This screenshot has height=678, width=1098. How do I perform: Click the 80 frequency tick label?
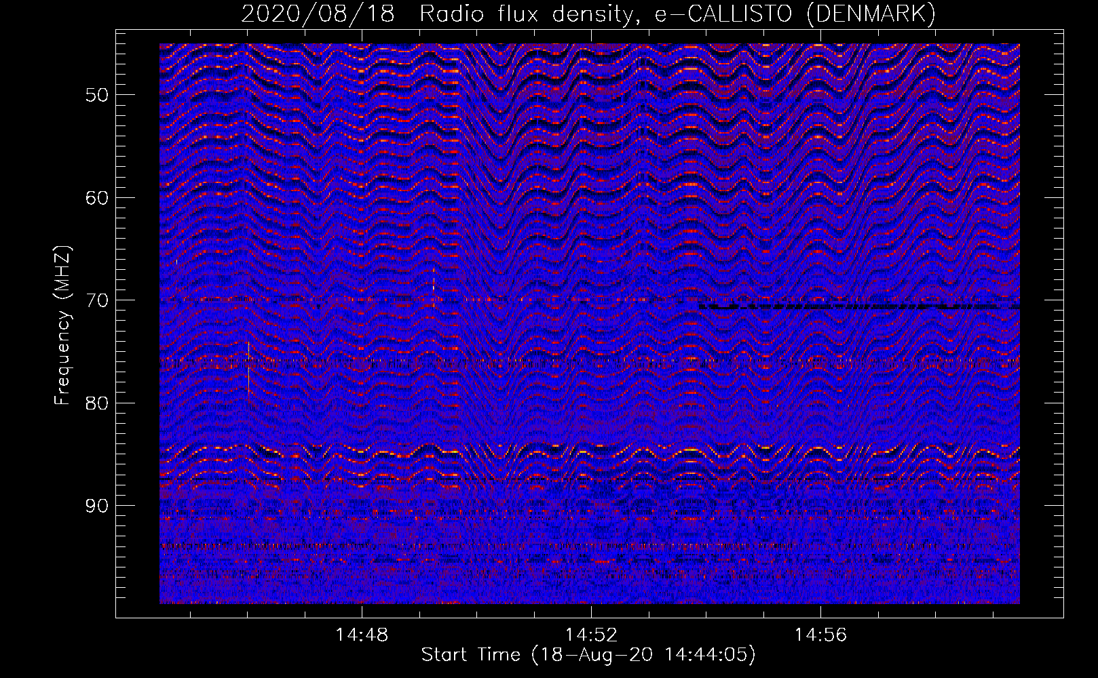(x=96, y=403)
